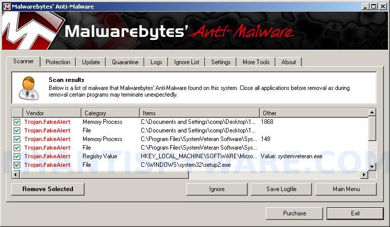Click the horizontal scrollbar thumb
Viewport: 390px width, 227px height.
pyautogui.click(x=104, y=174)
